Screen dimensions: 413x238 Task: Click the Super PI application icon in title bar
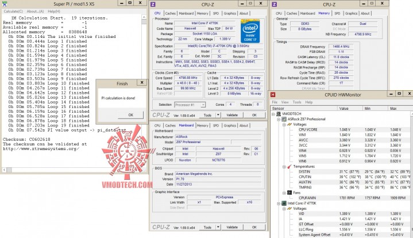point(4,3)
